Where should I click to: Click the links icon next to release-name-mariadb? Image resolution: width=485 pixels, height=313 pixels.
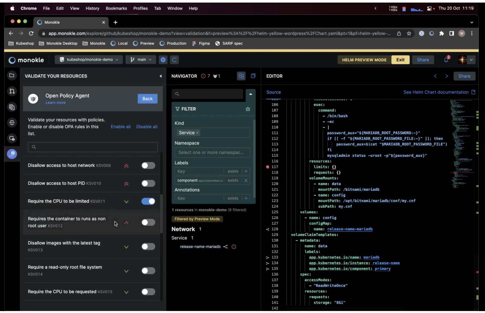225,247
